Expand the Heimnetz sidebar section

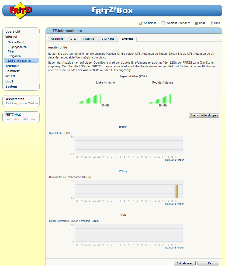click(x=12, y=71)
